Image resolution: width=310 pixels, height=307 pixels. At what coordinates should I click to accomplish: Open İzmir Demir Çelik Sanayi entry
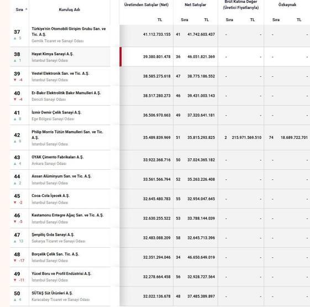coord(56,112)
